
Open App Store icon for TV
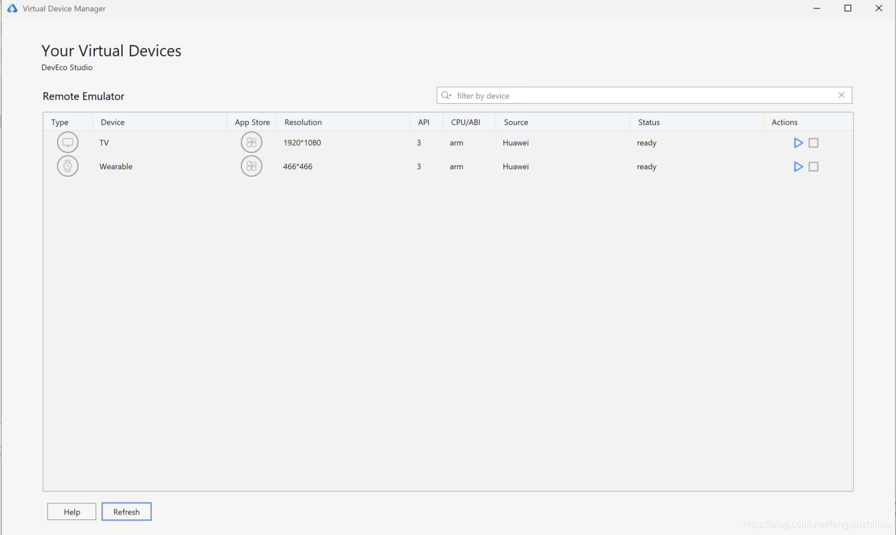[252, 143]
